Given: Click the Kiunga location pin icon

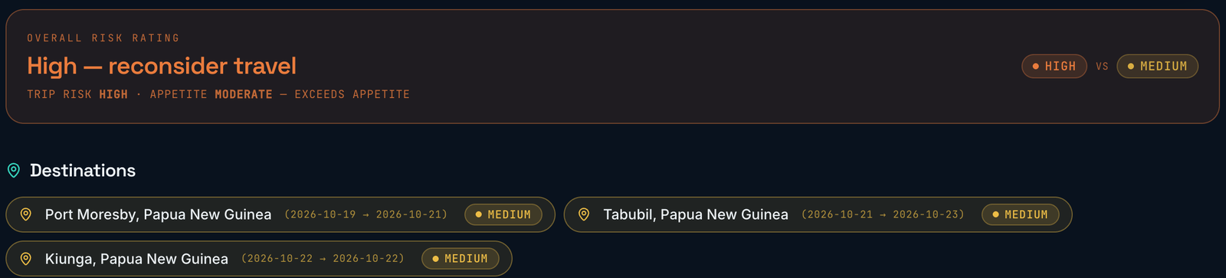Looking at the screenshot, I should click(x=25, y=259).
